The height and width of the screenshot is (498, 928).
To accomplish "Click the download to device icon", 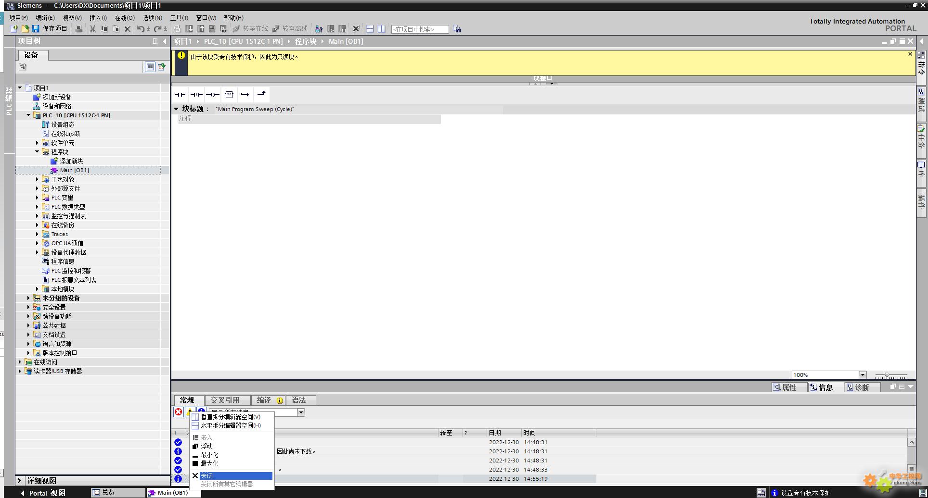I will coord(189,29).
